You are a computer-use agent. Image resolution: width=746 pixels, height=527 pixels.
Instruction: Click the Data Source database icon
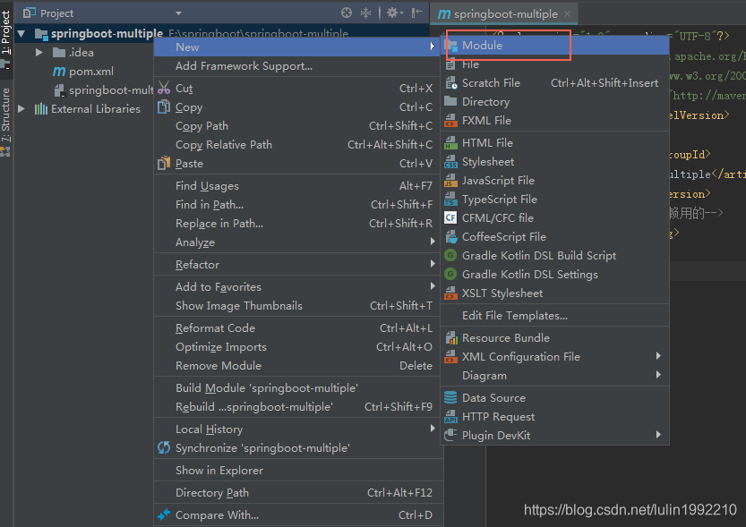pos(450,397)
